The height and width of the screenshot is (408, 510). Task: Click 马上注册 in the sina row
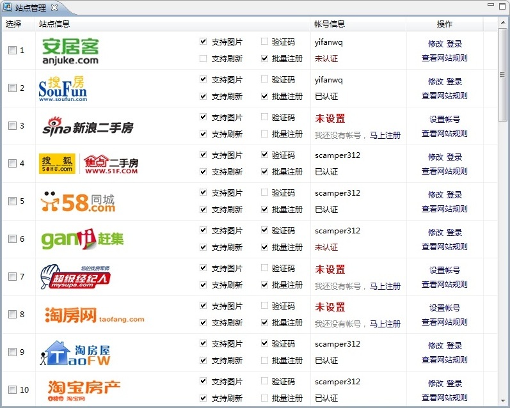pyautogui.click(x=385, y=135)
